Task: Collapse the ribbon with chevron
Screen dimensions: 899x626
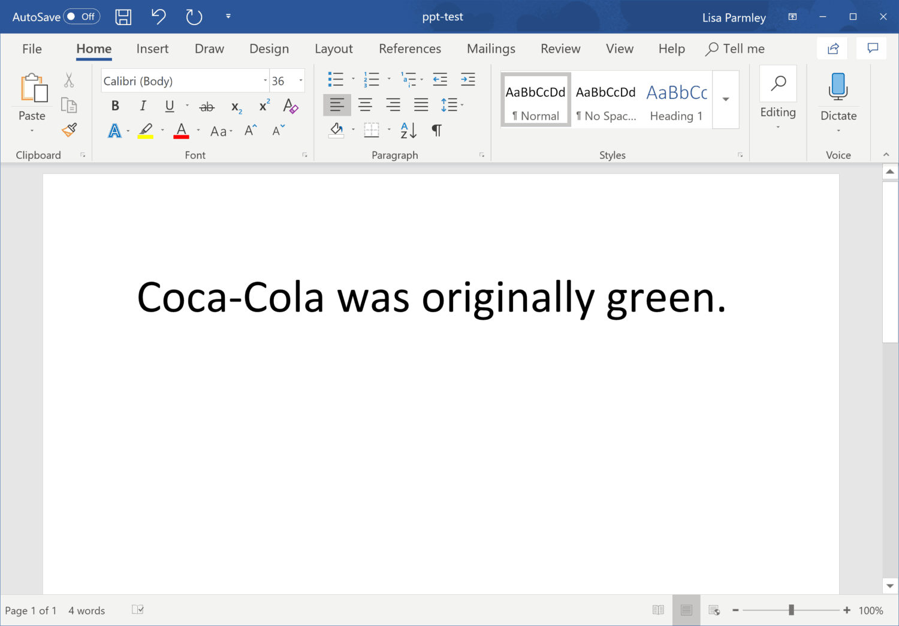Action: click(x=886, y=155)
